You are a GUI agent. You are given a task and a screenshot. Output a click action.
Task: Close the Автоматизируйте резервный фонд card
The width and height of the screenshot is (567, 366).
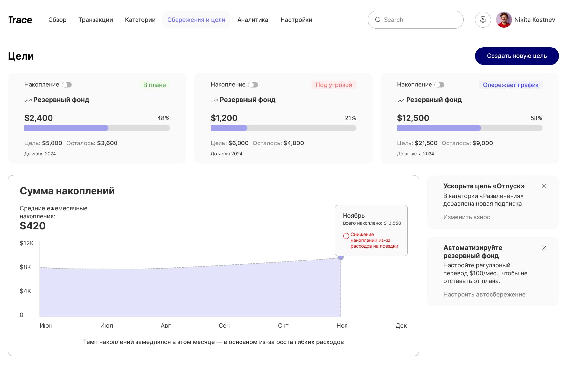[x=544, y=248]
